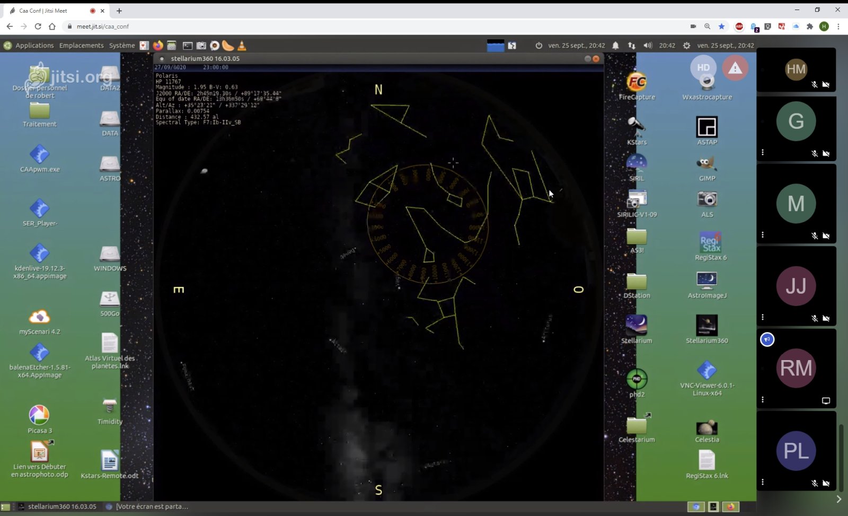Select the JJ participant thumbnail
This screenshot has width=848, height=516.
pyautogui.click(x=796, y=286)
